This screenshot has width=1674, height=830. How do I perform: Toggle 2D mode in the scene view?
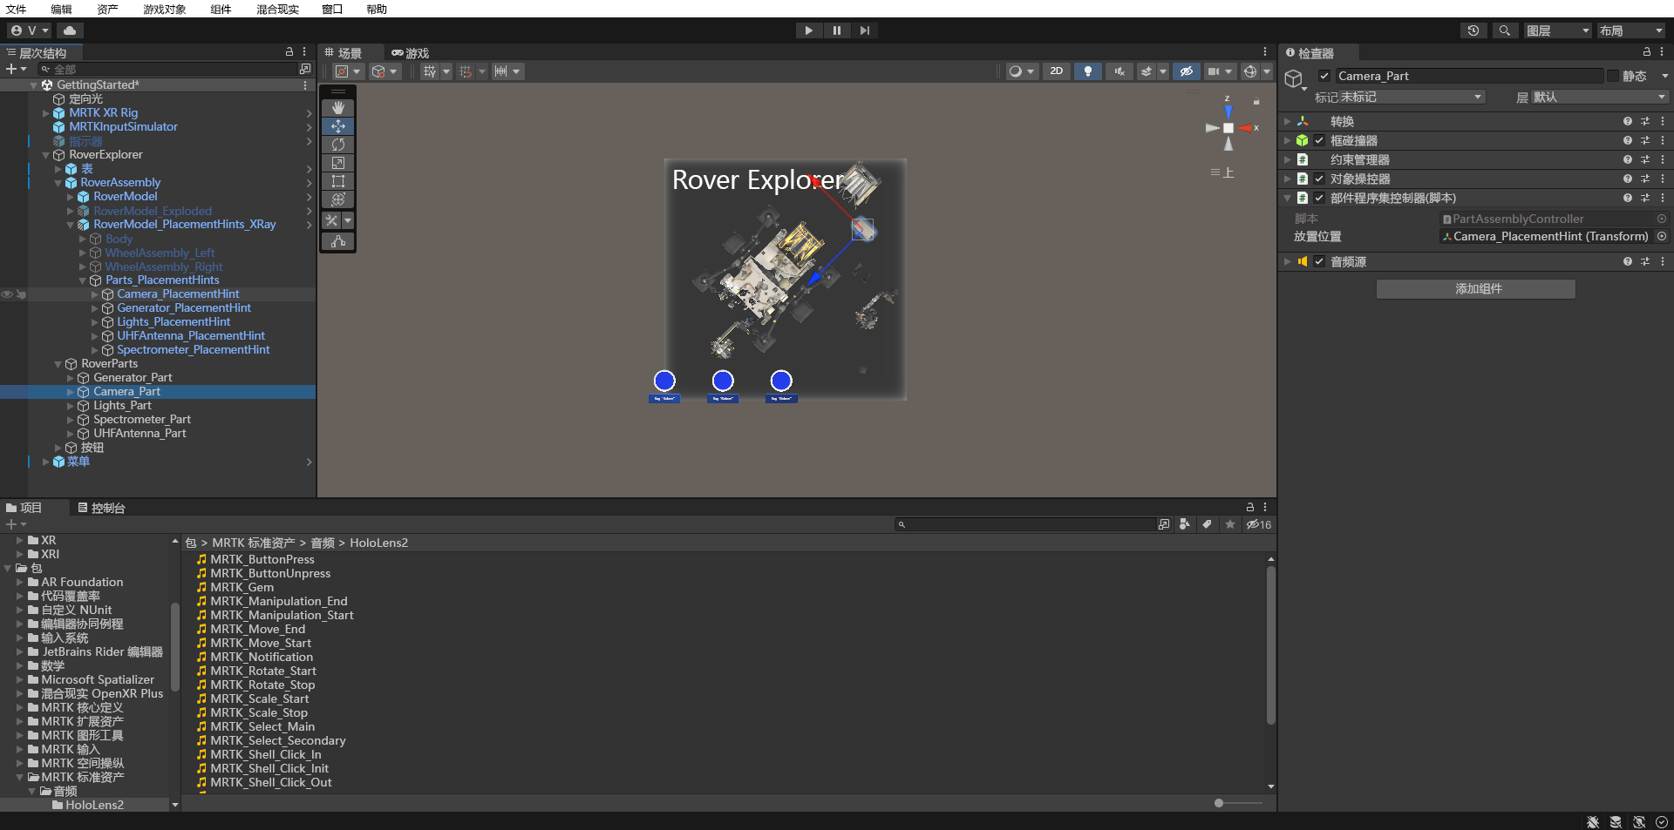pos(1056,71)
